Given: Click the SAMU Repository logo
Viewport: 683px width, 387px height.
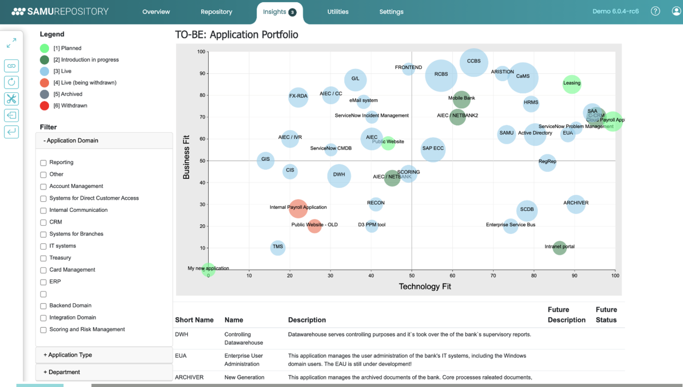Looking at the screenshot, I should [60, 12].
